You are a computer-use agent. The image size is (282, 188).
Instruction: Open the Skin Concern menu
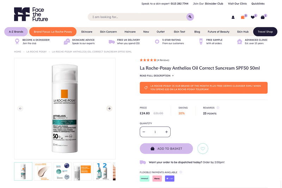pyautogui.click(x=108, y=32)
